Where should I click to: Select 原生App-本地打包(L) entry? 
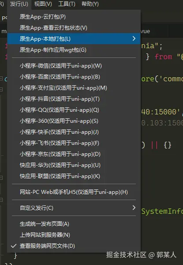(x=74, y=39)
